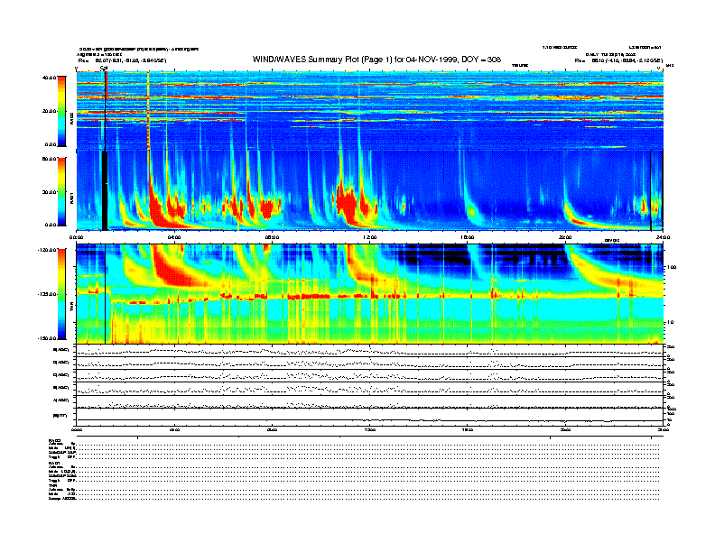Click the WIND/WAVES Summary Plot title

point(376,60)
